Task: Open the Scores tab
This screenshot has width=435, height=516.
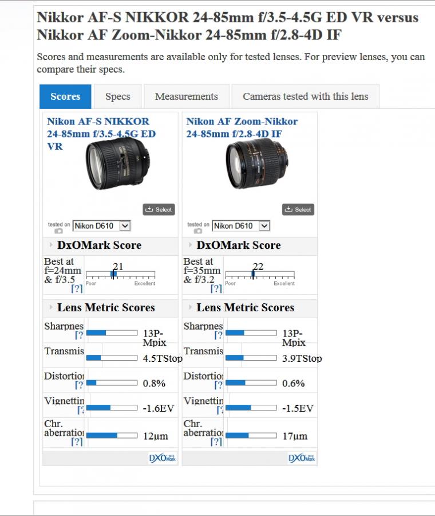Action: 65,96
